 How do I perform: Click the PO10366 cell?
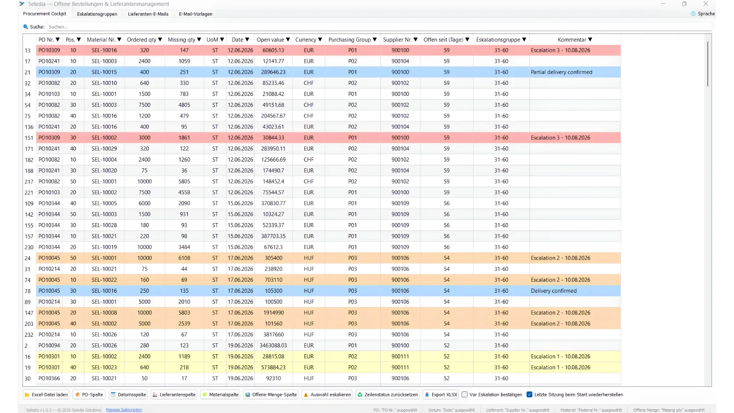(x=49, y=379)
